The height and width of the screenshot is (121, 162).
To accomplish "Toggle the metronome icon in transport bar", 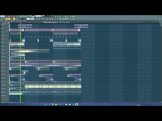I will pyautogui.click(x=7, y=16).
